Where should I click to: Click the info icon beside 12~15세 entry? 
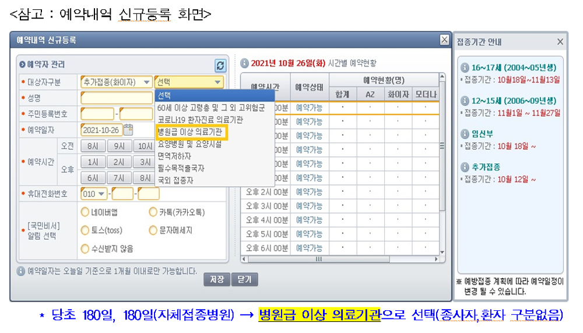pyautogui.click(x=465, y=101)
